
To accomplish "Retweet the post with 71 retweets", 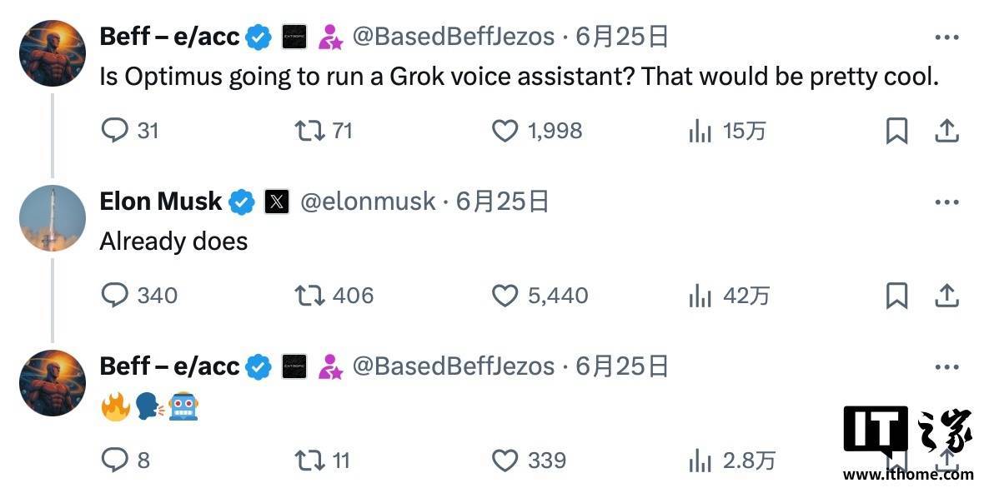I will click(309, 131).
